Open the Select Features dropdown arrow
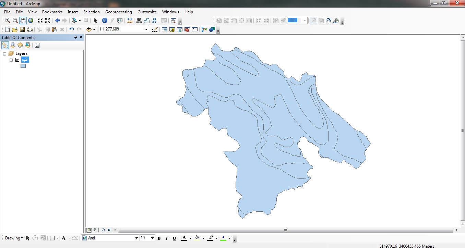465x248 pixels. point(80,21)
